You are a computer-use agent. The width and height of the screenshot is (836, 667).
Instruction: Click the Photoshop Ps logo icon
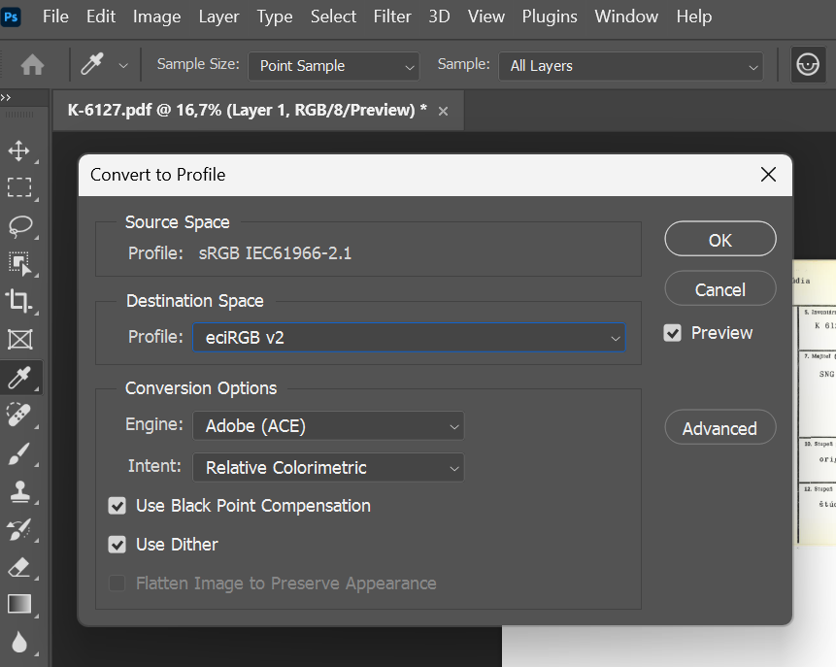pyautogui.click(x=11, y=17)
